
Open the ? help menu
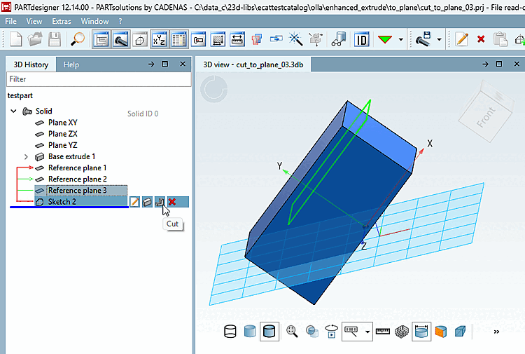(120, 22)
